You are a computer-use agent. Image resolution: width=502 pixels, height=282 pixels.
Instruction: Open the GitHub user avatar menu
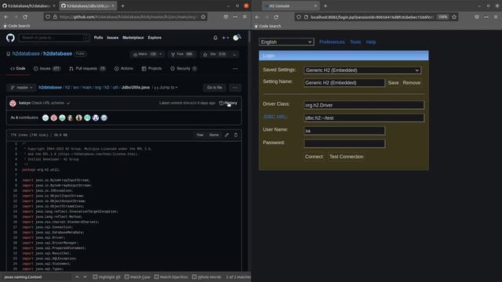(237, 38)
